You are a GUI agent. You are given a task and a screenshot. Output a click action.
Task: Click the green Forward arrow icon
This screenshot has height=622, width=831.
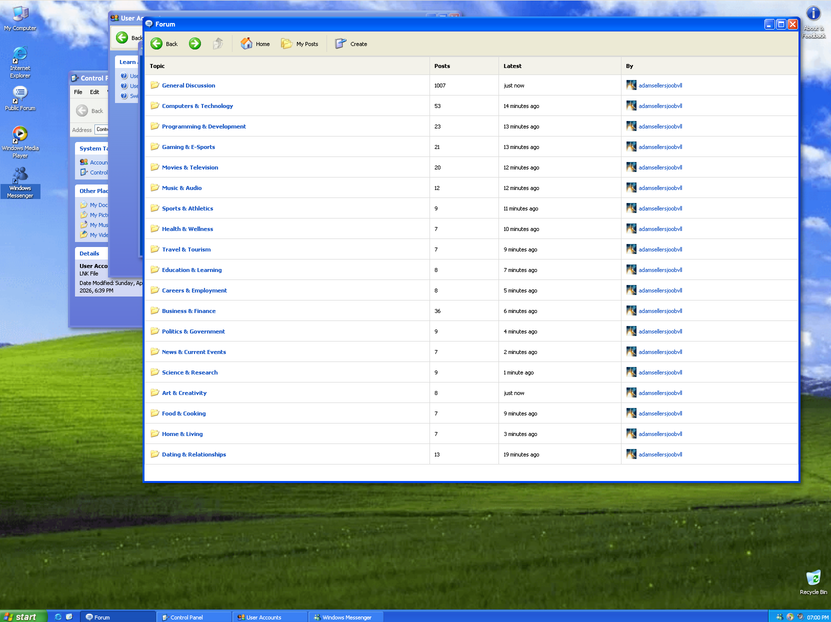click(x=195, y=44)
